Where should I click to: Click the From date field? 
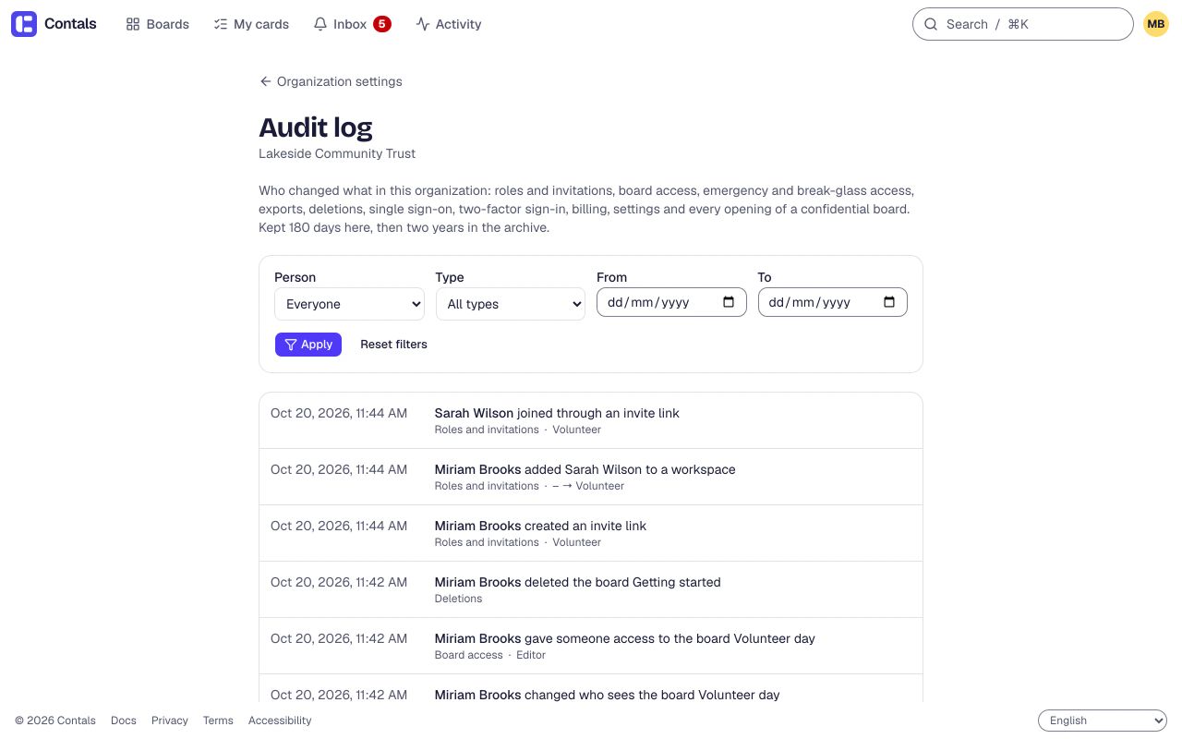tap(671, 302)
